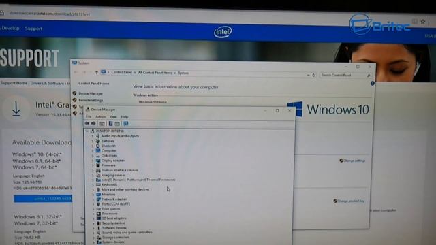Expand Sound, video and game controllers

tap(94, 233)
